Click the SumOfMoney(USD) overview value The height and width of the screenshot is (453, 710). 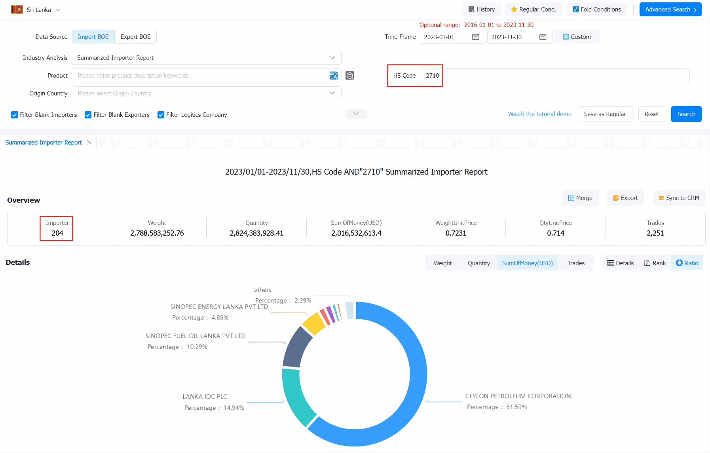coord(356,233)
